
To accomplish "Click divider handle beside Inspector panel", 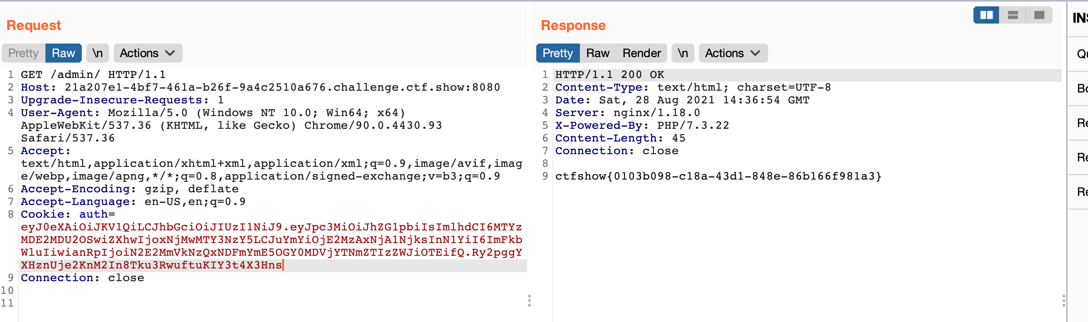I will point(1063,301).
